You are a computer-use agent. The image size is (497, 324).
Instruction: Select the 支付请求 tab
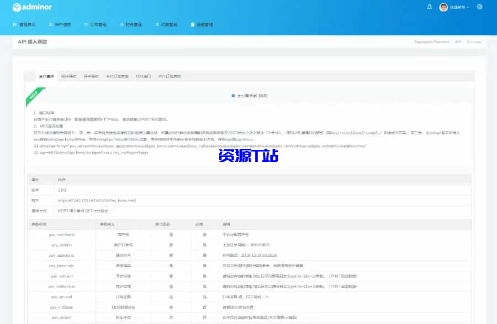[x=47, y=77]
